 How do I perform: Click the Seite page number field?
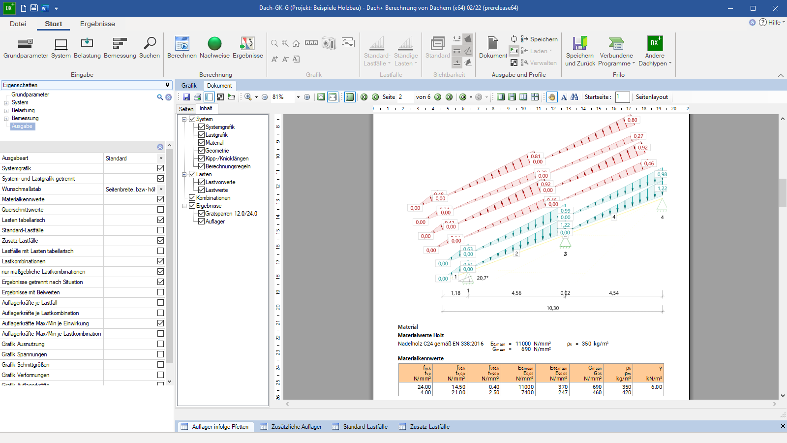[405, 97]
